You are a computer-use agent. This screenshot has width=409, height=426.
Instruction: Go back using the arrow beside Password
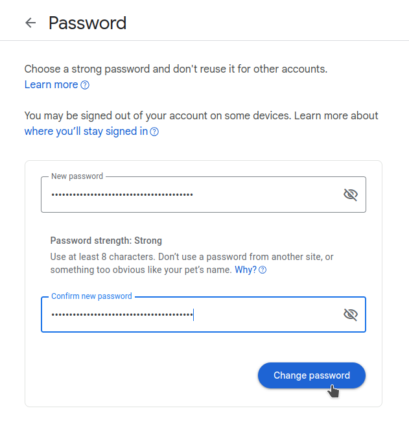30,23
